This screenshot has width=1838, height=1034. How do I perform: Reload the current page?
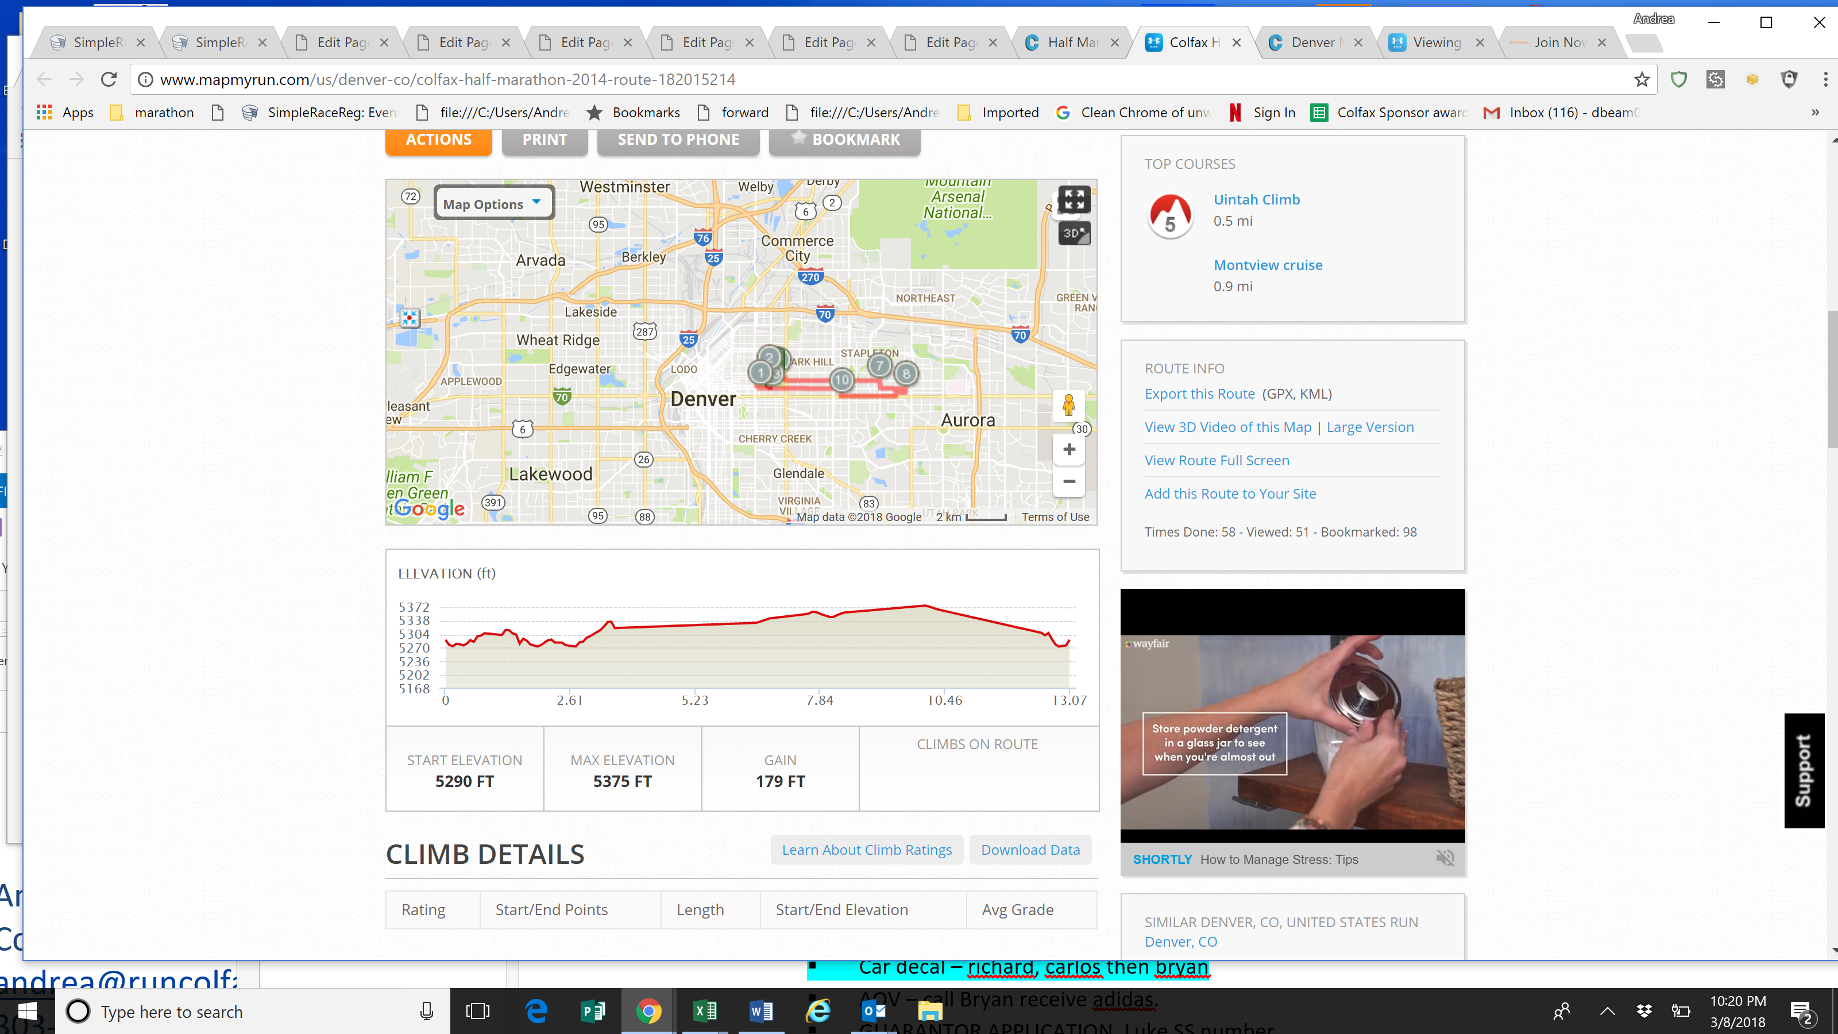[109, 79]
